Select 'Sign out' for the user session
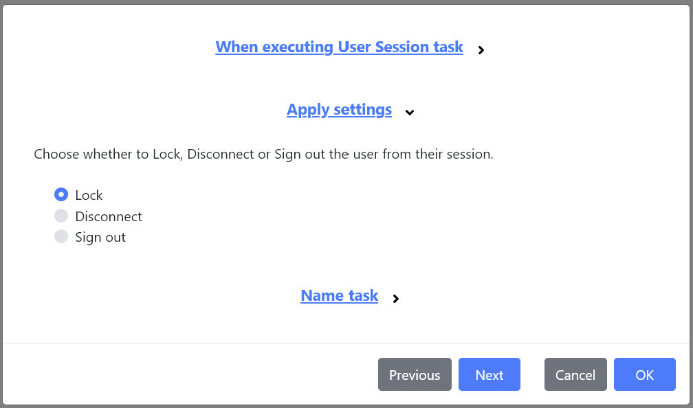This screenshot has width=693, height=408. pyautogui.click(x=61, y=237)
